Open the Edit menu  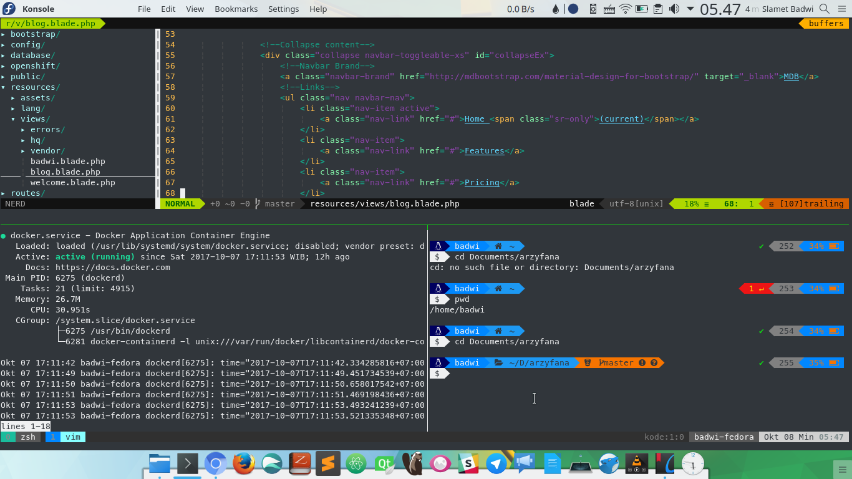tap(168, 9)
